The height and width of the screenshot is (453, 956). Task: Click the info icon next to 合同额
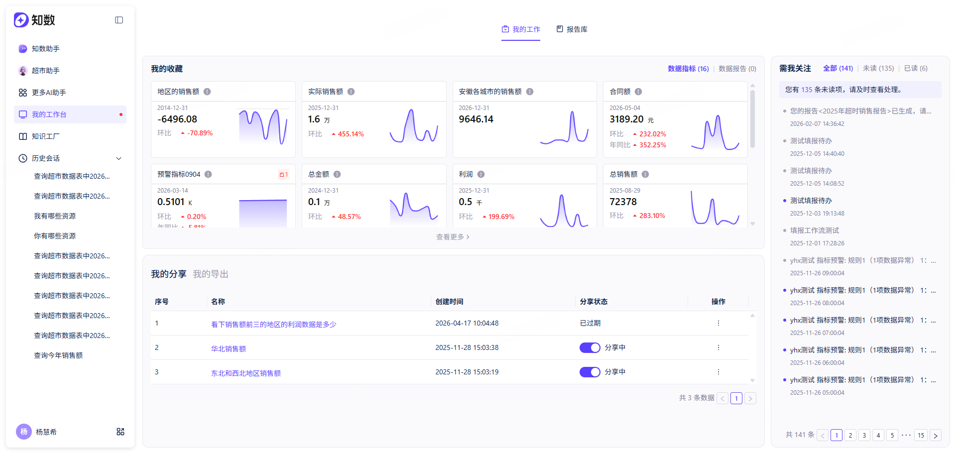[638, 92]
